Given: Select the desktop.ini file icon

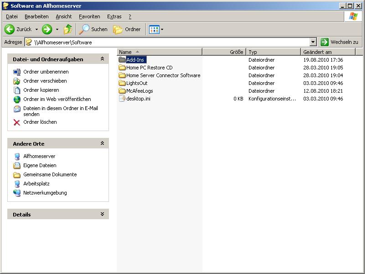Looking at the screenshot, I should click(122, 99).
